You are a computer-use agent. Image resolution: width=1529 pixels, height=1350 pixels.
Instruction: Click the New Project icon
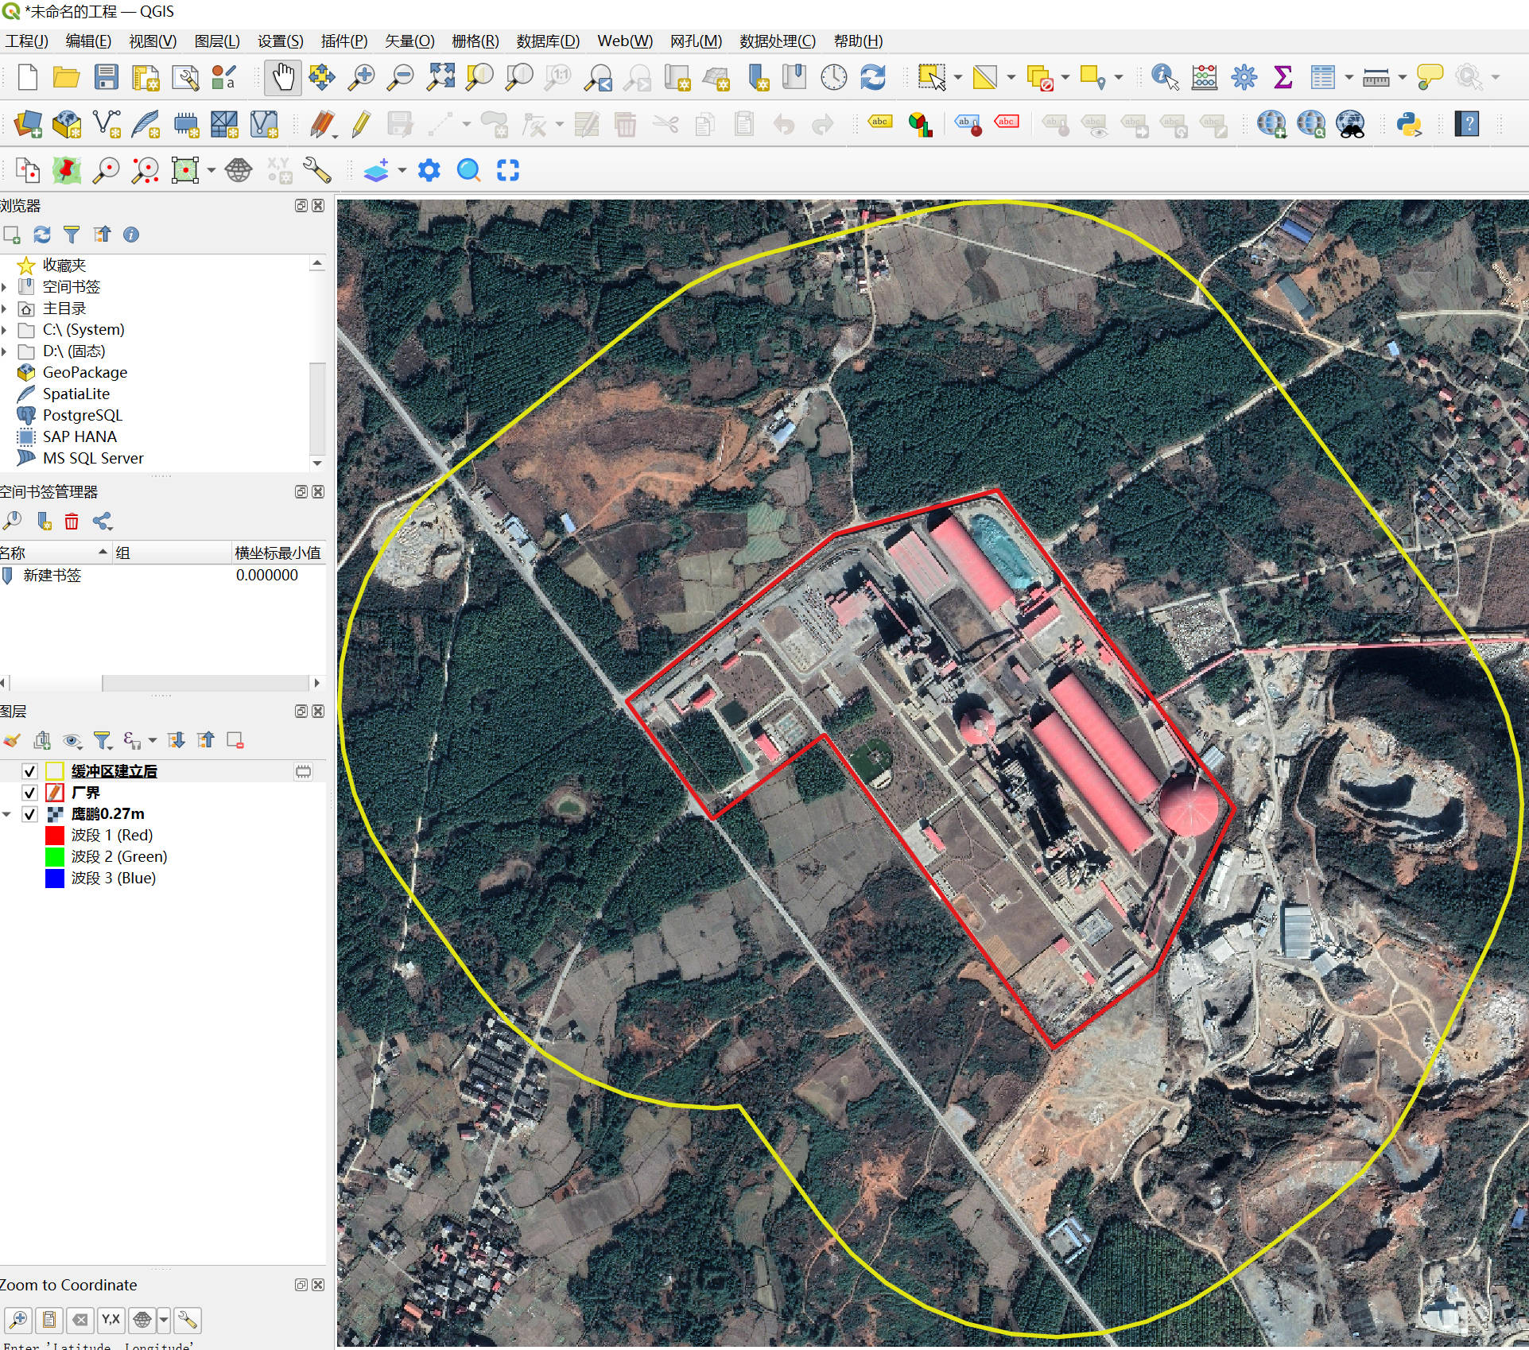[28, 77]
